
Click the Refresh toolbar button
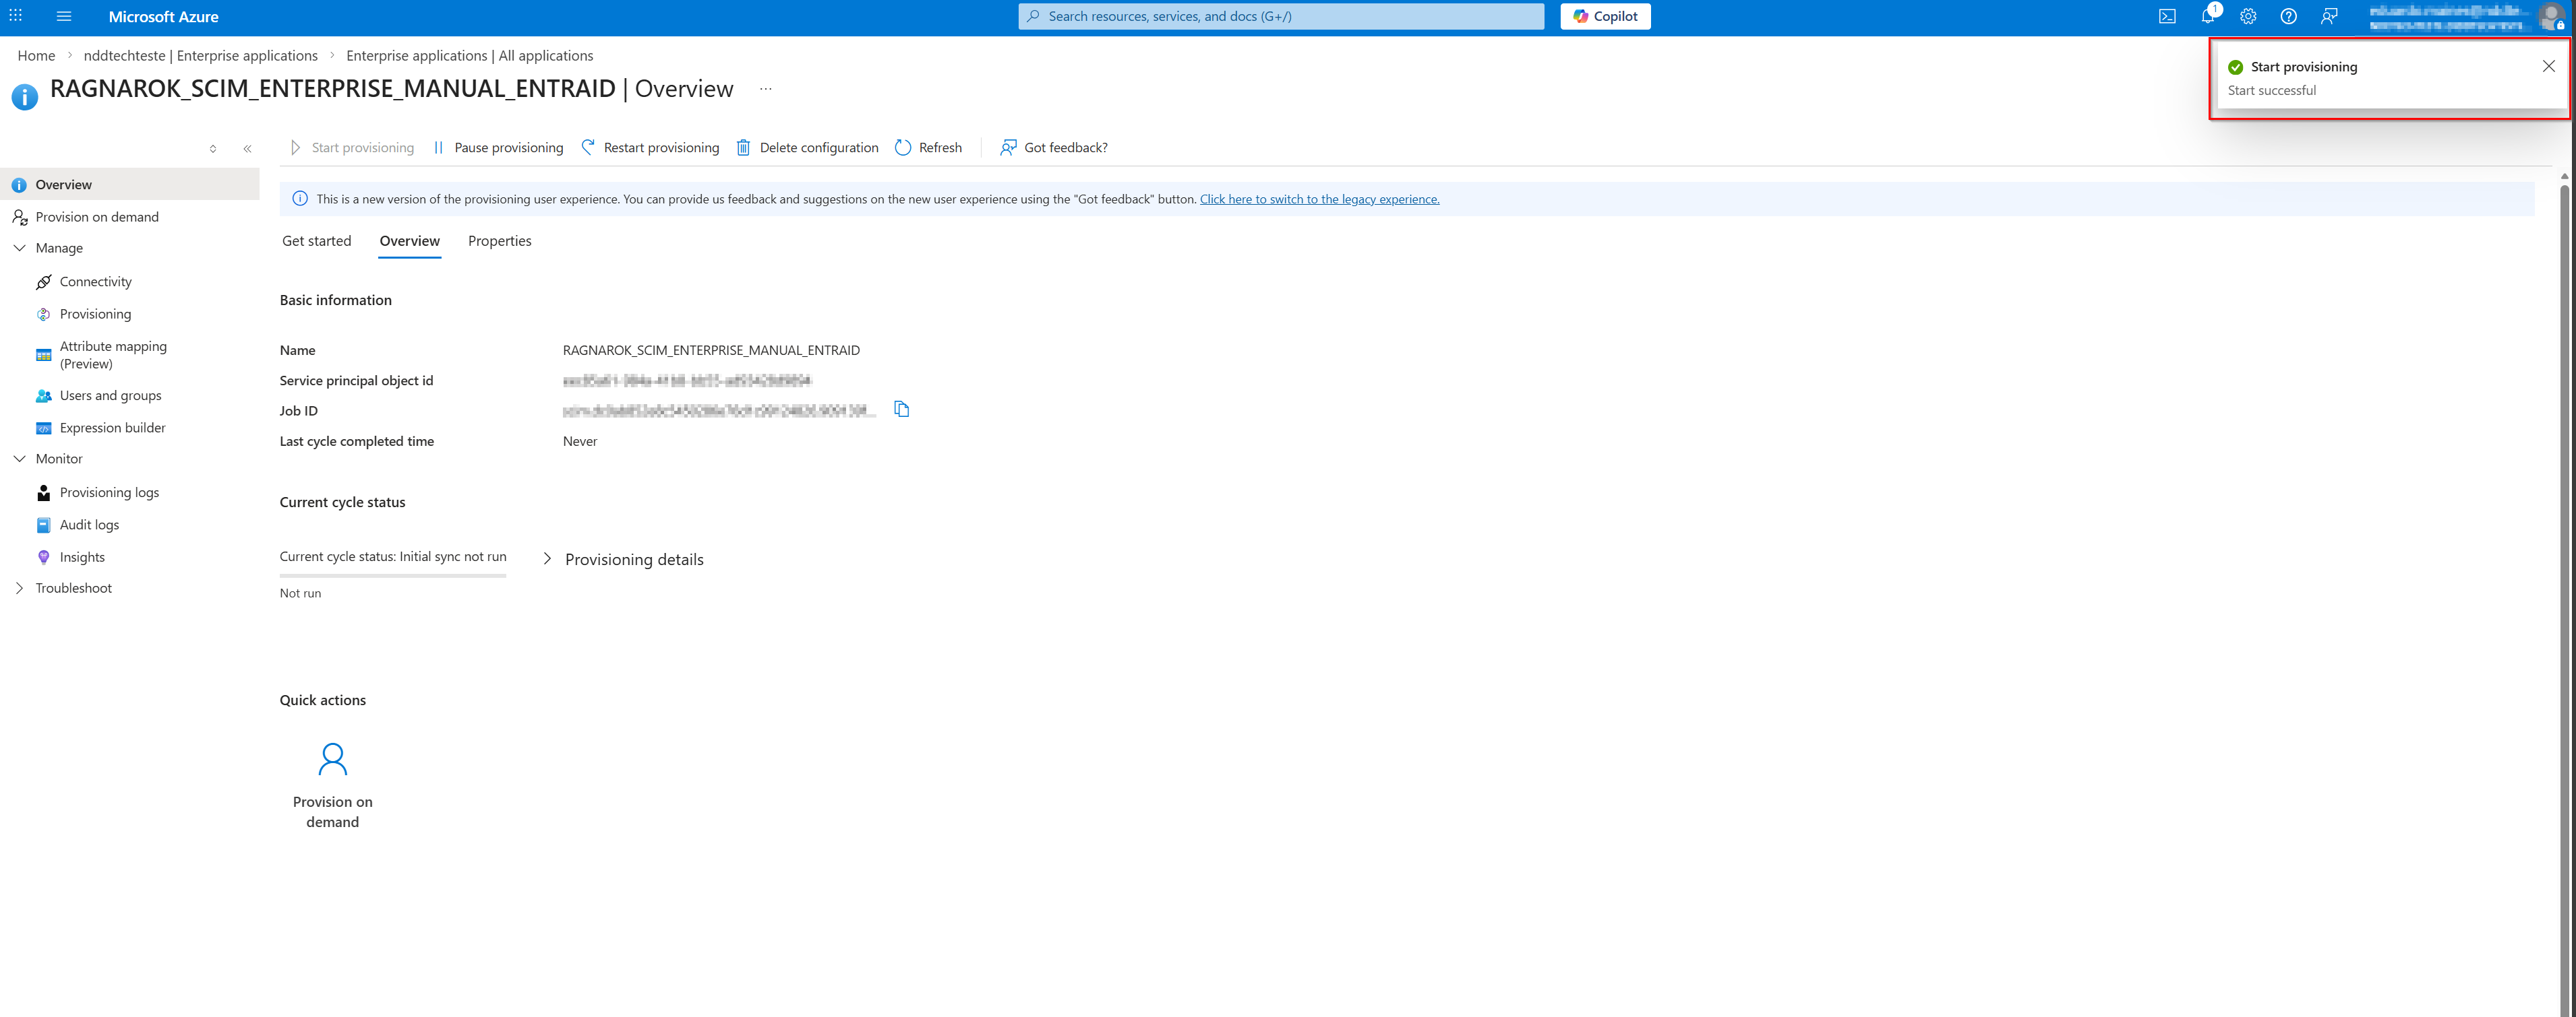coord(928,148)
